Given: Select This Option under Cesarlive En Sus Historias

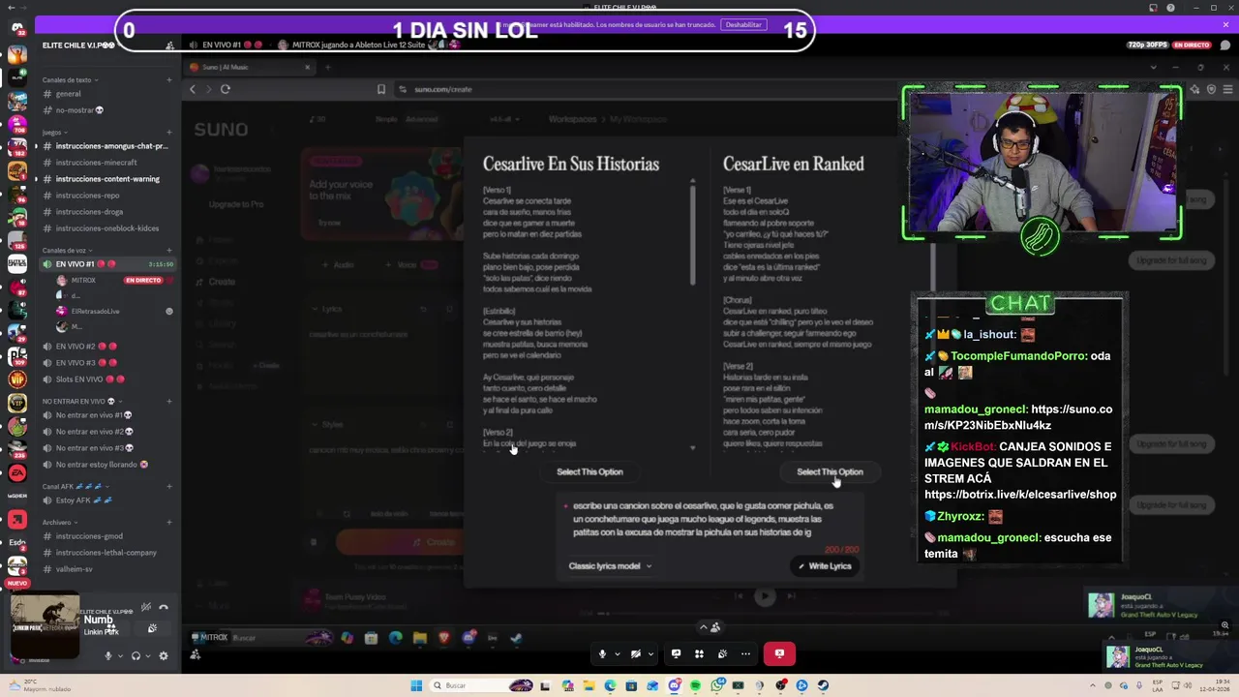Looking at the screenshot, I should [589, 471].
